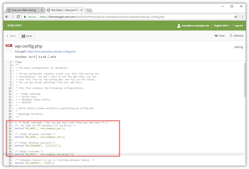249x169 pixels.
Task: Open the Chrome three-dot menu
Action: pyautogui.click(x=242, y=17)
